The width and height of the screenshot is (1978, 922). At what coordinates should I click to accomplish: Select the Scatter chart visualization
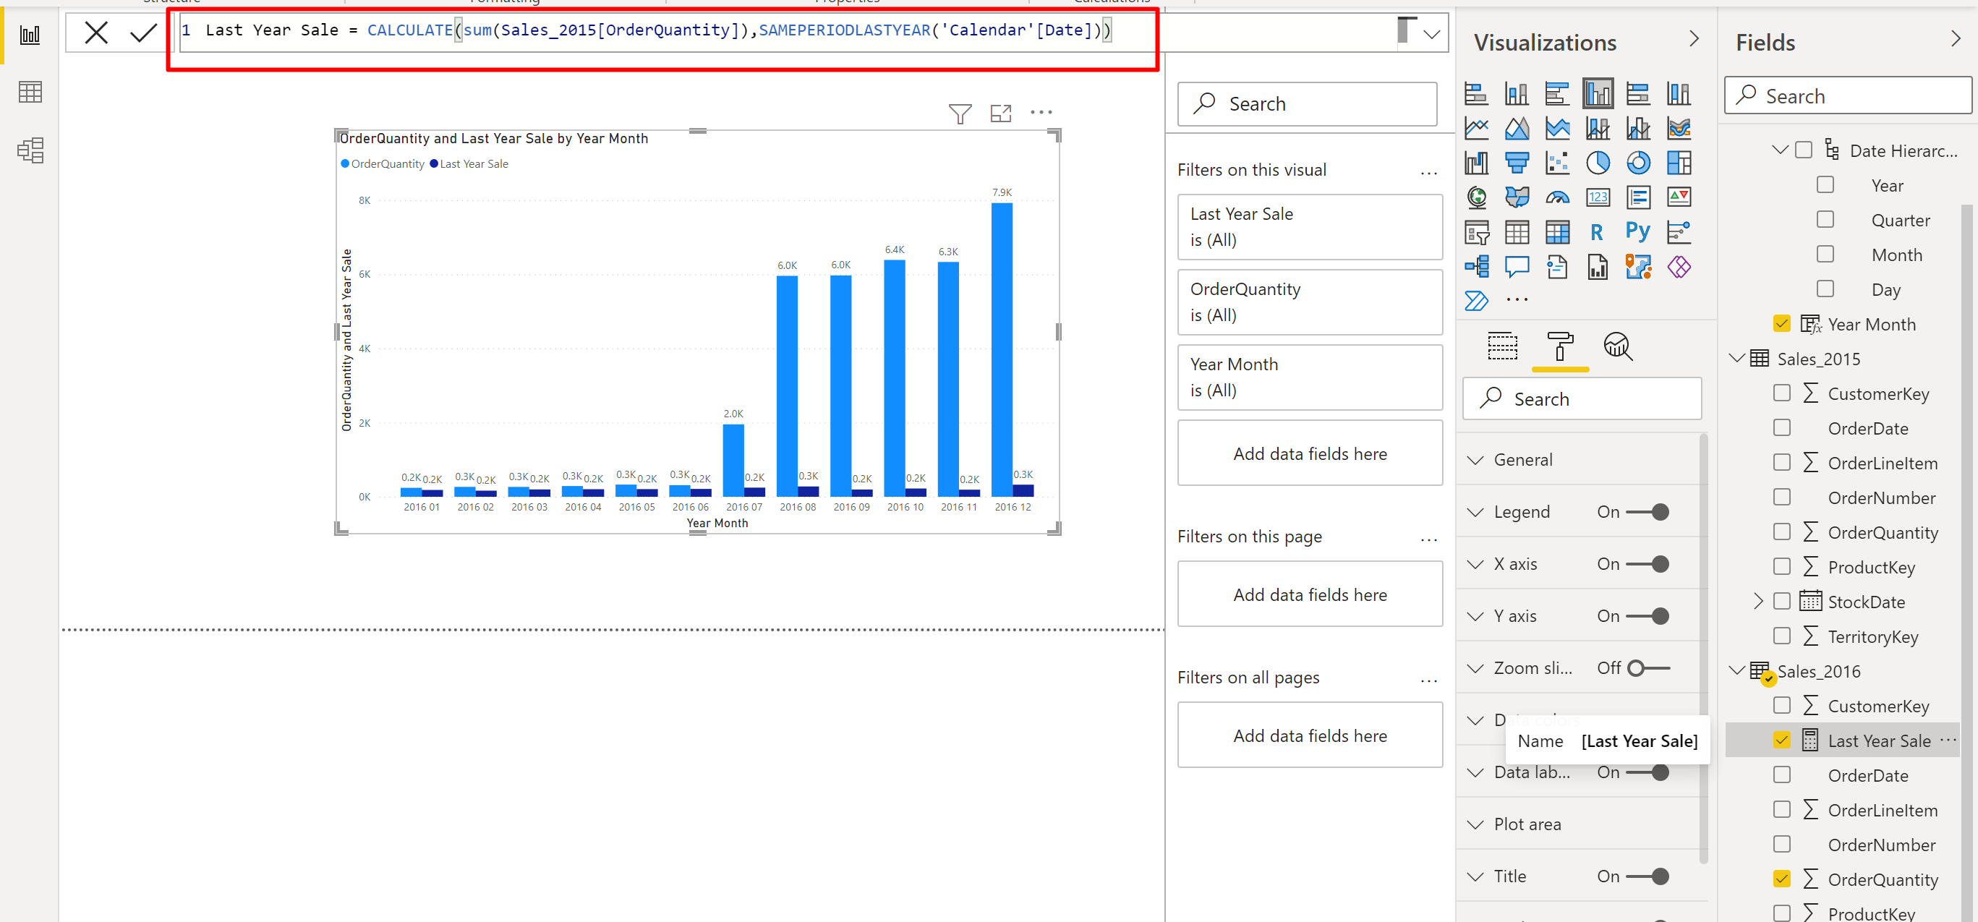1557,163
